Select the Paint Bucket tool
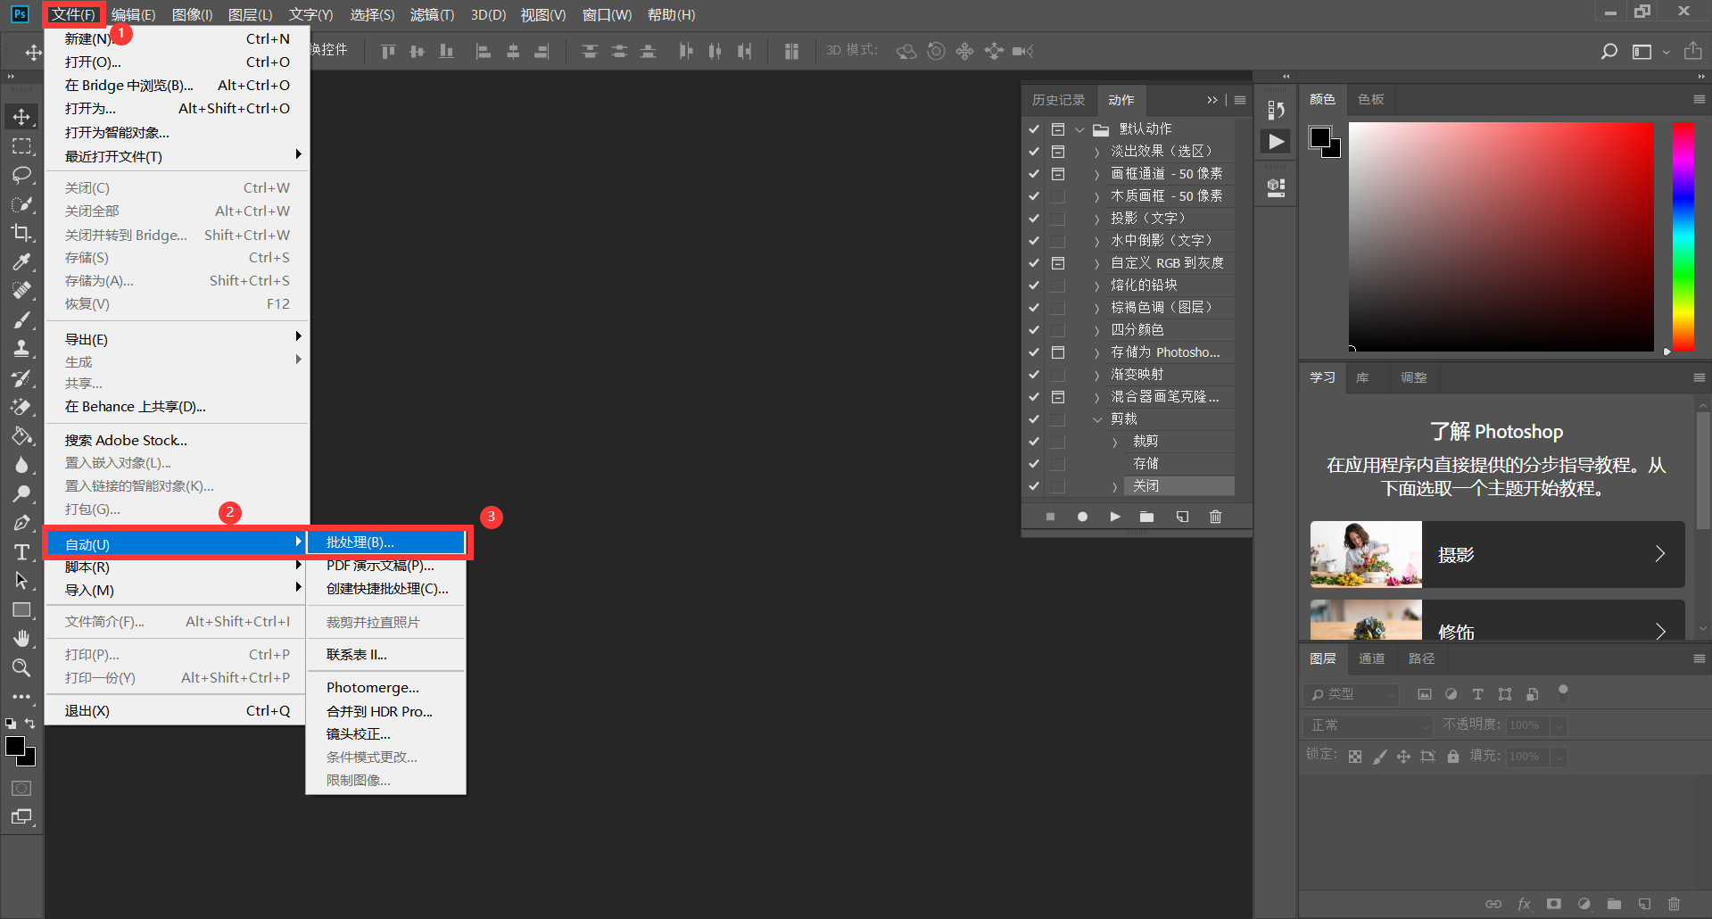 pyautogui.click(x=21, y=436)
